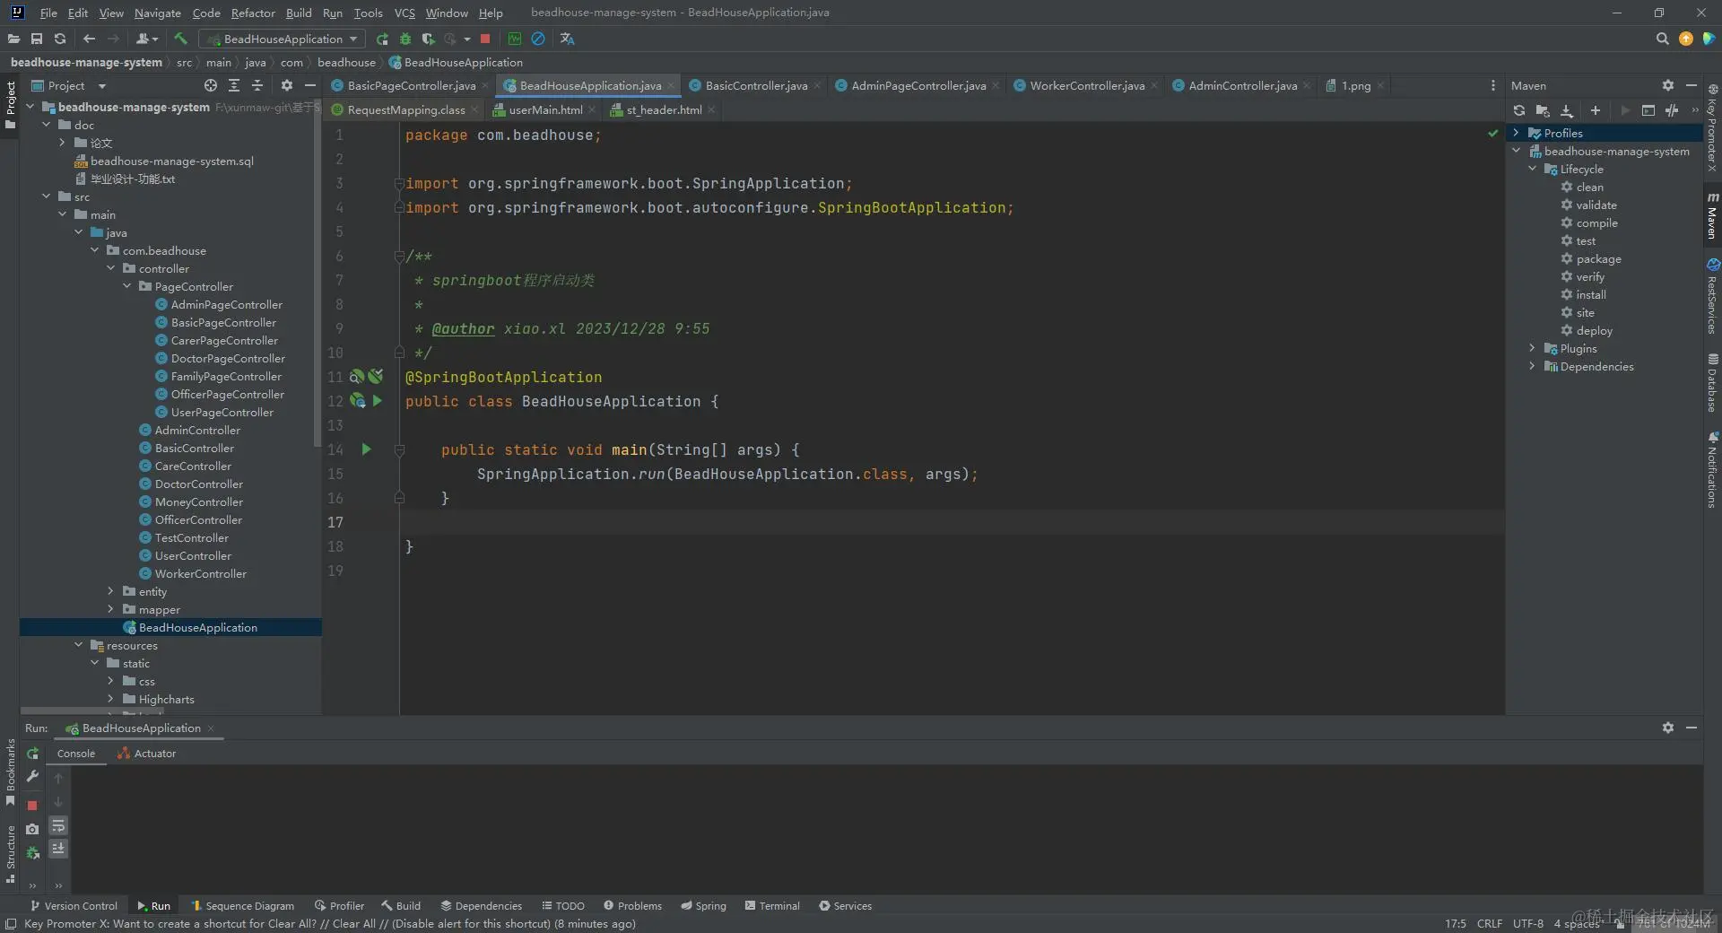Click the Select Opened File target icon

pyautogui.click(x=210, y=85)
